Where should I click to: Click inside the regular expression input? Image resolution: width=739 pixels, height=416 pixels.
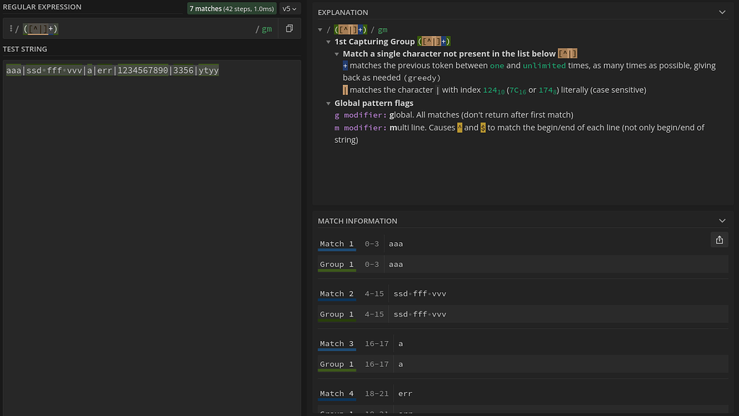144,29
